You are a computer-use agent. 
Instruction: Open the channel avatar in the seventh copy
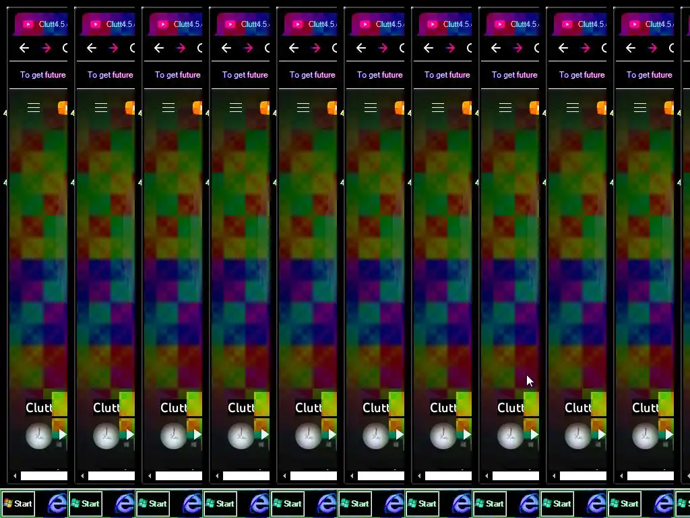(443, 436)
